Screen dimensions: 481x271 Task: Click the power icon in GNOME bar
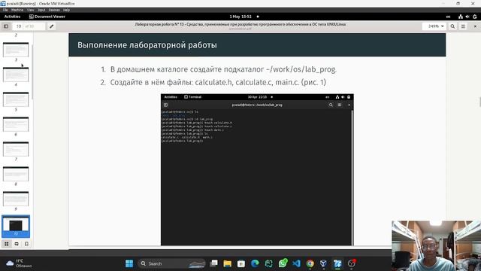[474, 17]
